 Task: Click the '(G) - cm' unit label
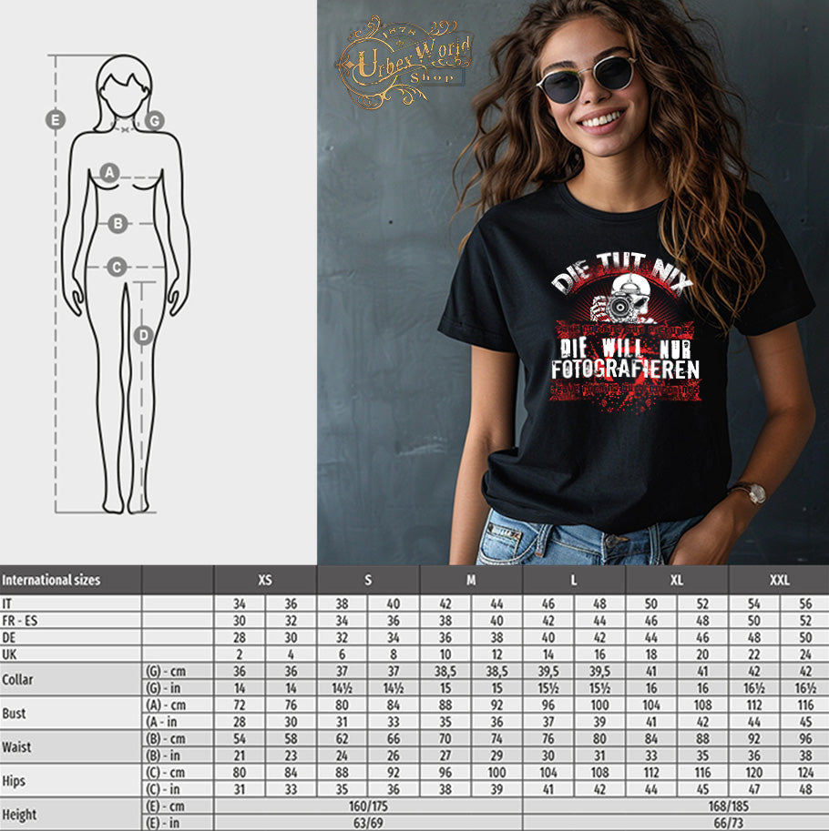coord(166,672)
